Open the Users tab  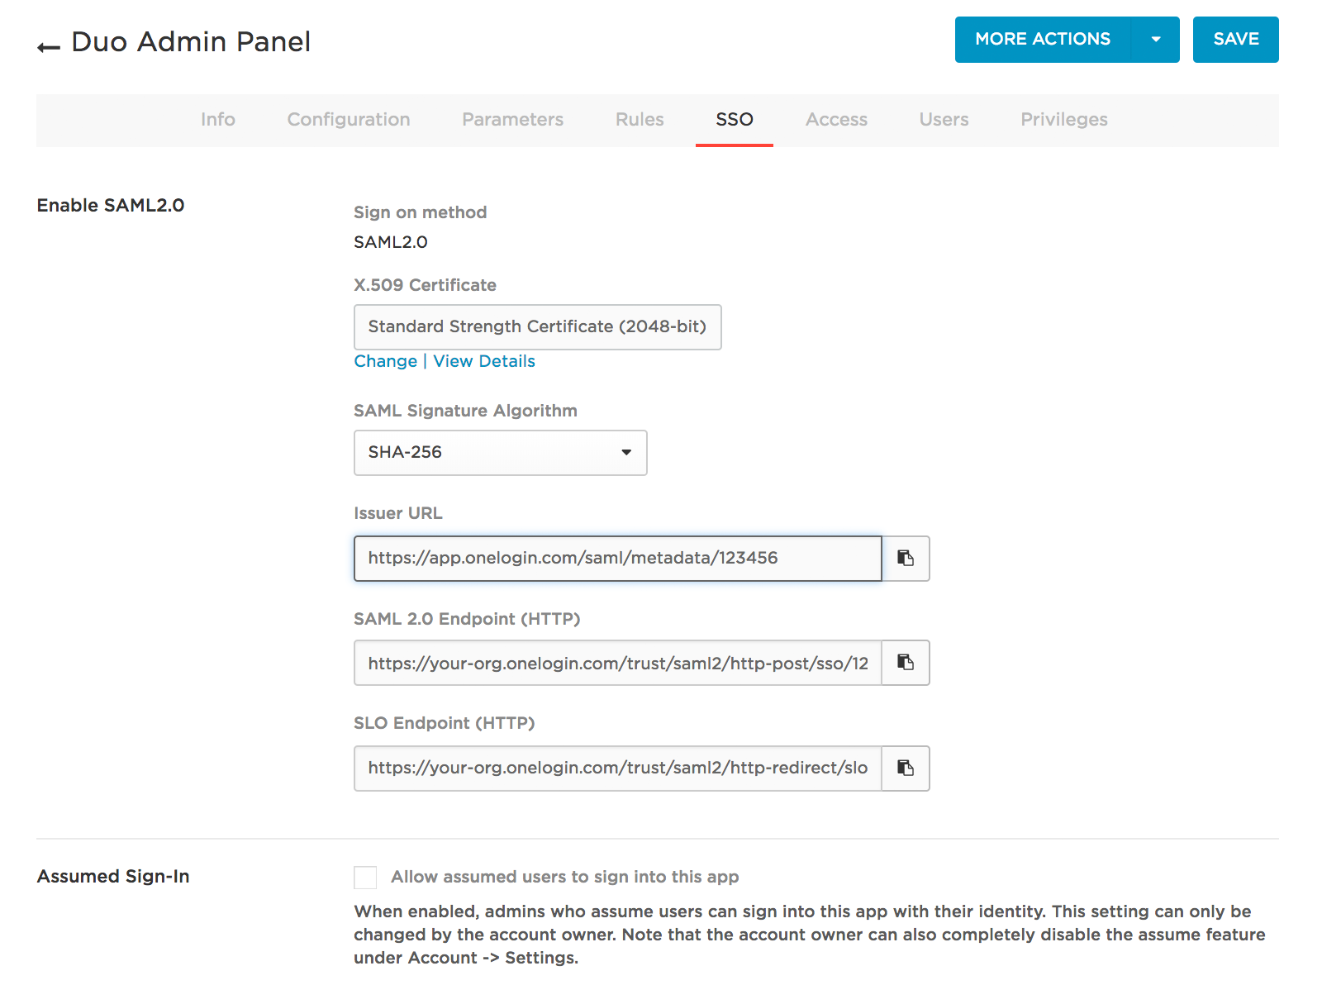coord(944,120)
